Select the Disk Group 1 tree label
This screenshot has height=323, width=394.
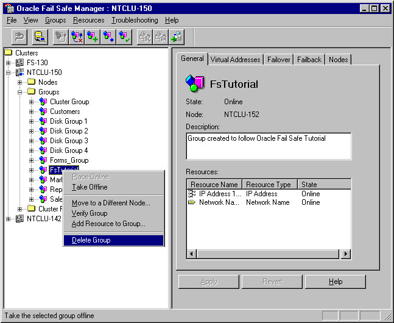click(x=69, y=121)
